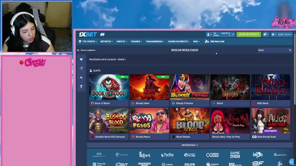296x166 pixels.
Task: Open the messages envelope dropdown
Action: [x=265, y=35]
